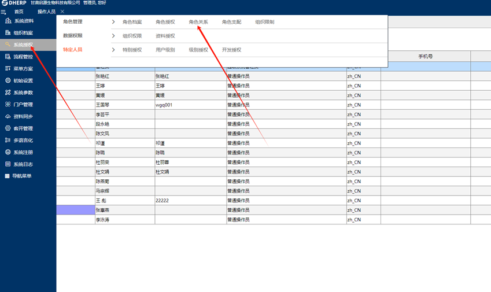Open 系统参数 sidebar icon
The width and height of the screenshot is (491, 292).
pyautogui.click(x=8, y=93)
